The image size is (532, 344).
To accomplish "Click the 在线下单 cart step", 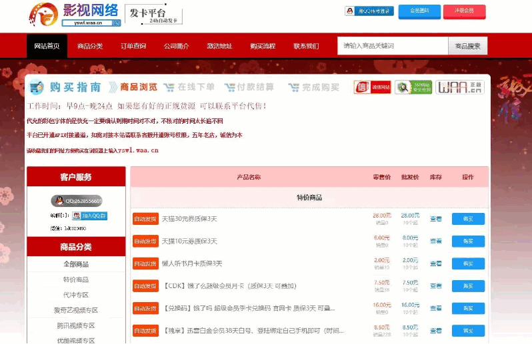I will (189, 87).
